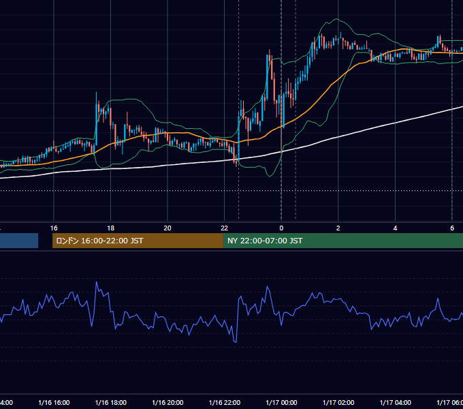Click the 1/16 18:00 date label
This screenshot has height=409, width=463.
pyautogui.click(x=111, y=402)
